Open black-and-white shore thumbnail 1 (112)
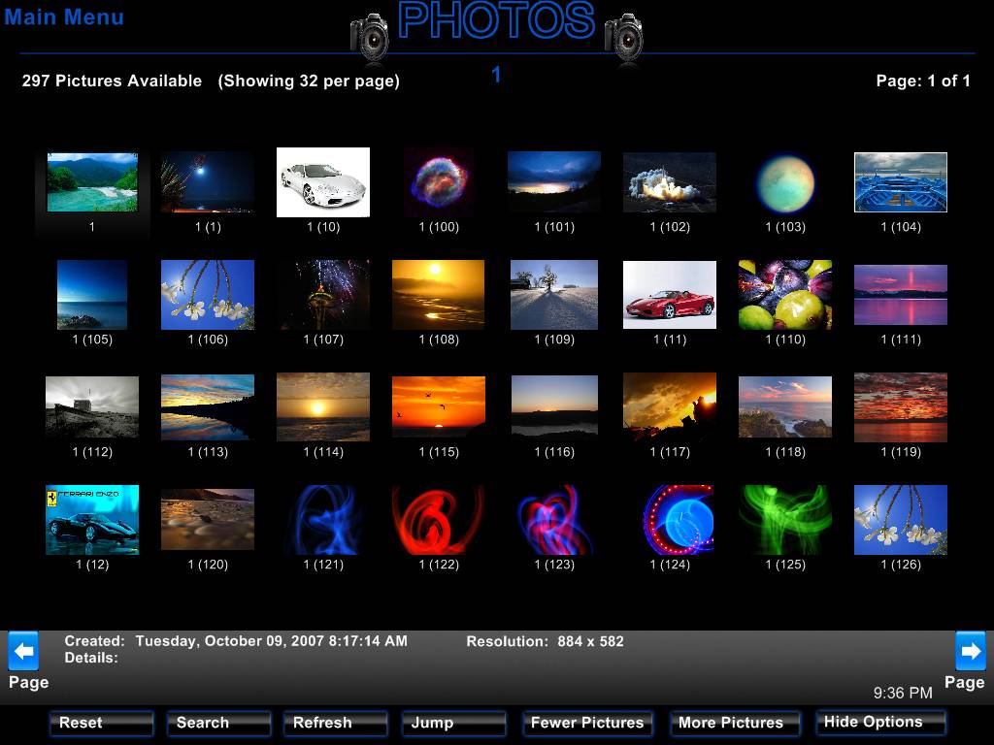 coord(92,407)
